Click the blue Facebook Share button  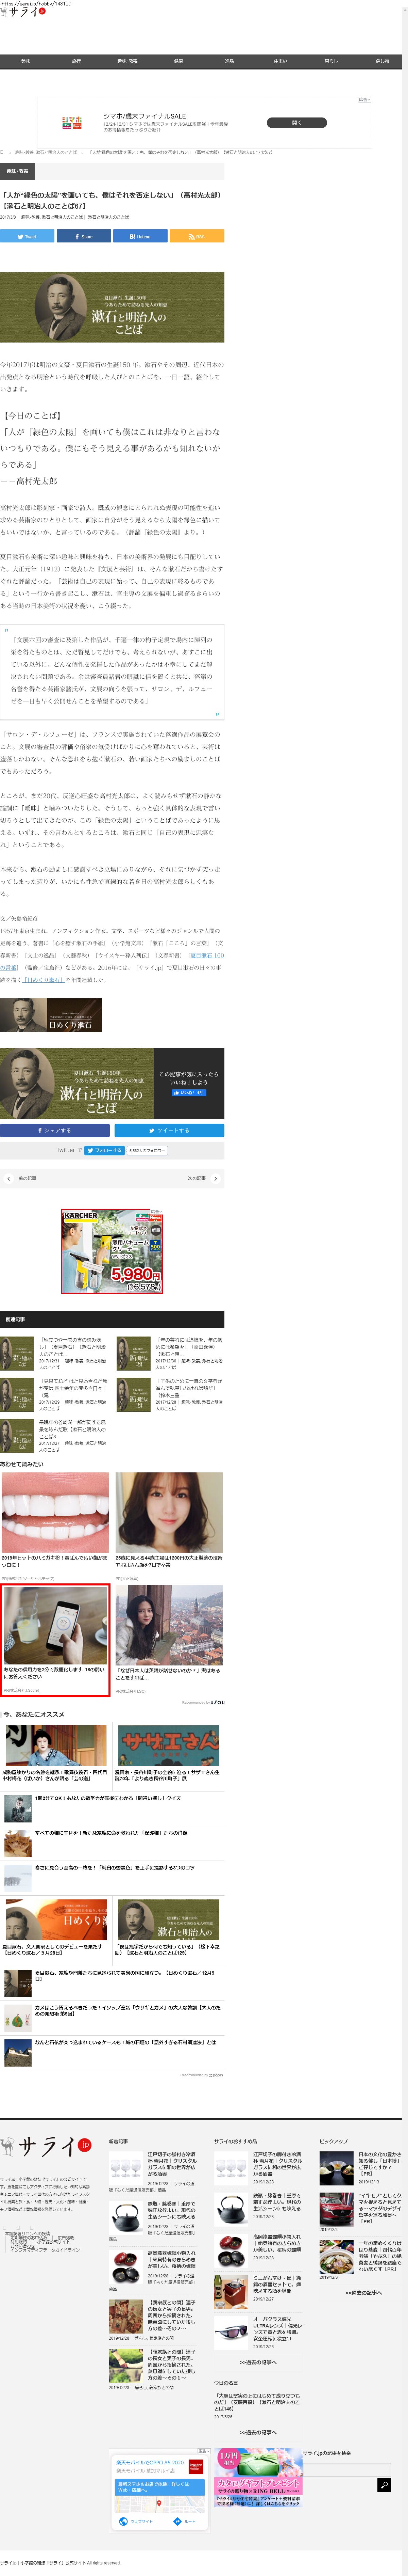[83, 236]
